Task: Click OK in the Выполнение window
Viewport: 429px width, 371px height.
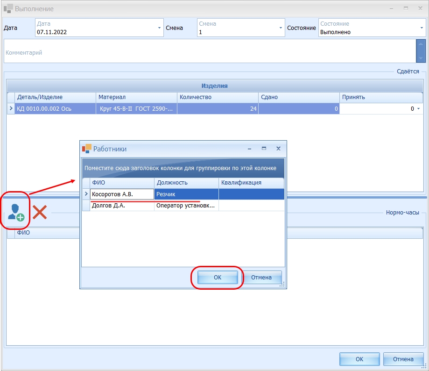Action: [359, 359]
